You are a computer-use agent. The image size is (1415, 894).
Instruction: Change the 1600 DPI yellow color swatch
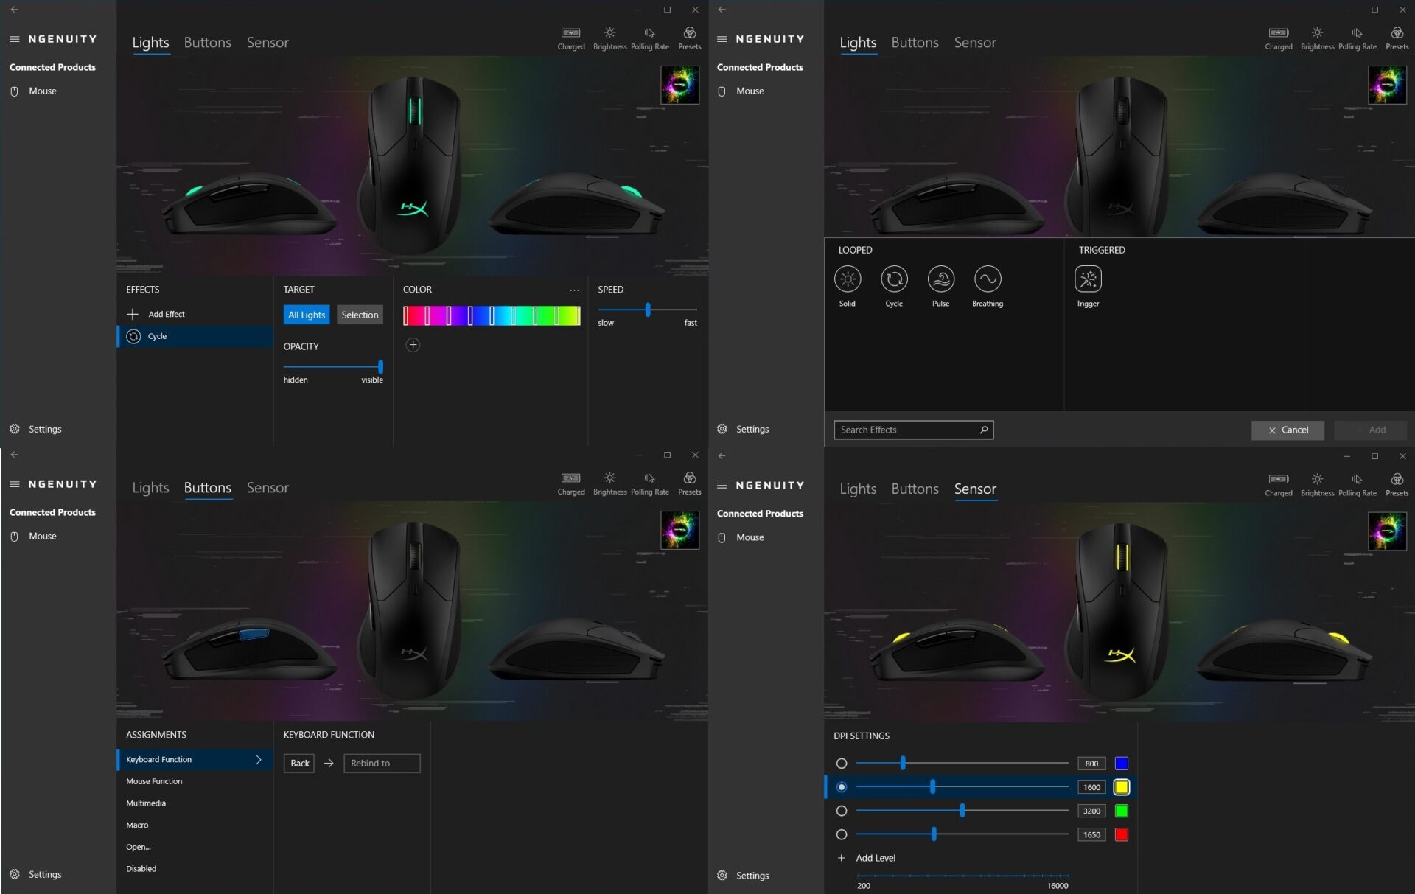(x=1122, y=787)
